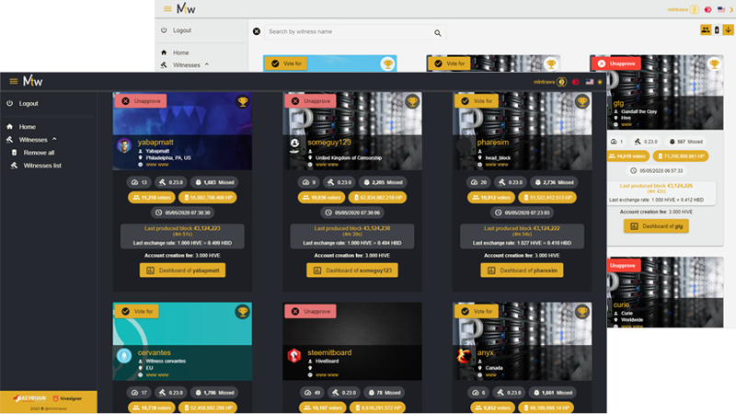The image size is (736, 414).
Task: Open Witnesses list in sidebar
Action: [42, 166]
